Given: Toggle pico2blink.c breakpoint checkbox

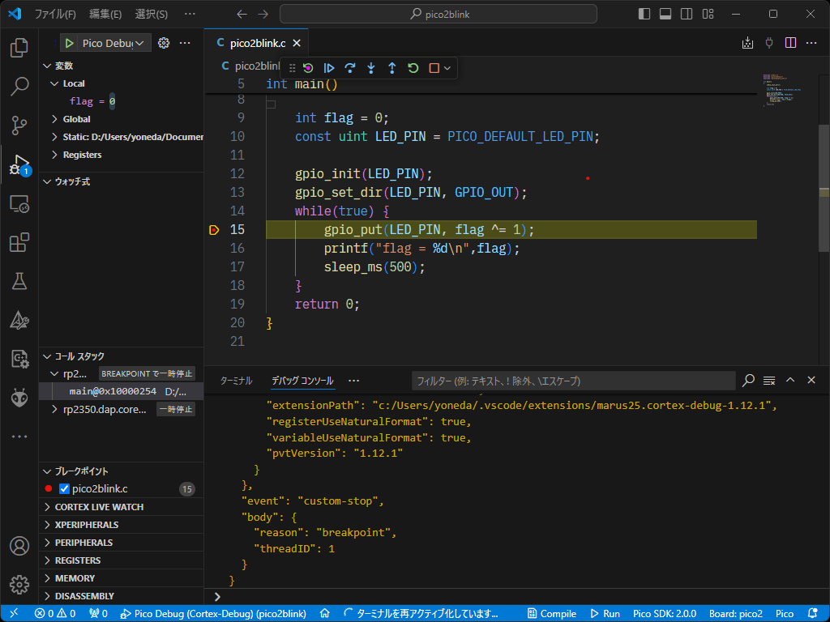Looking at the screenshot, I should (64, 488).
